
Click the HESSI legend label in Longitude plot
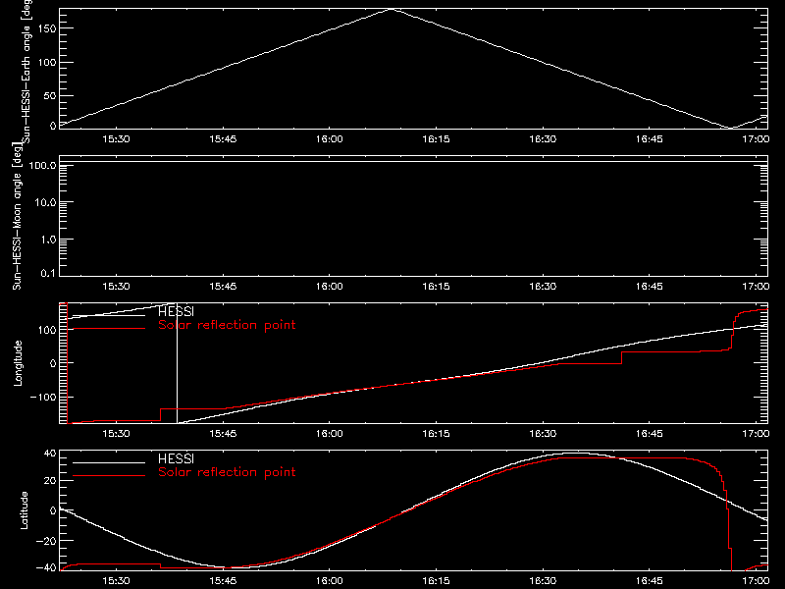point(176,311)
